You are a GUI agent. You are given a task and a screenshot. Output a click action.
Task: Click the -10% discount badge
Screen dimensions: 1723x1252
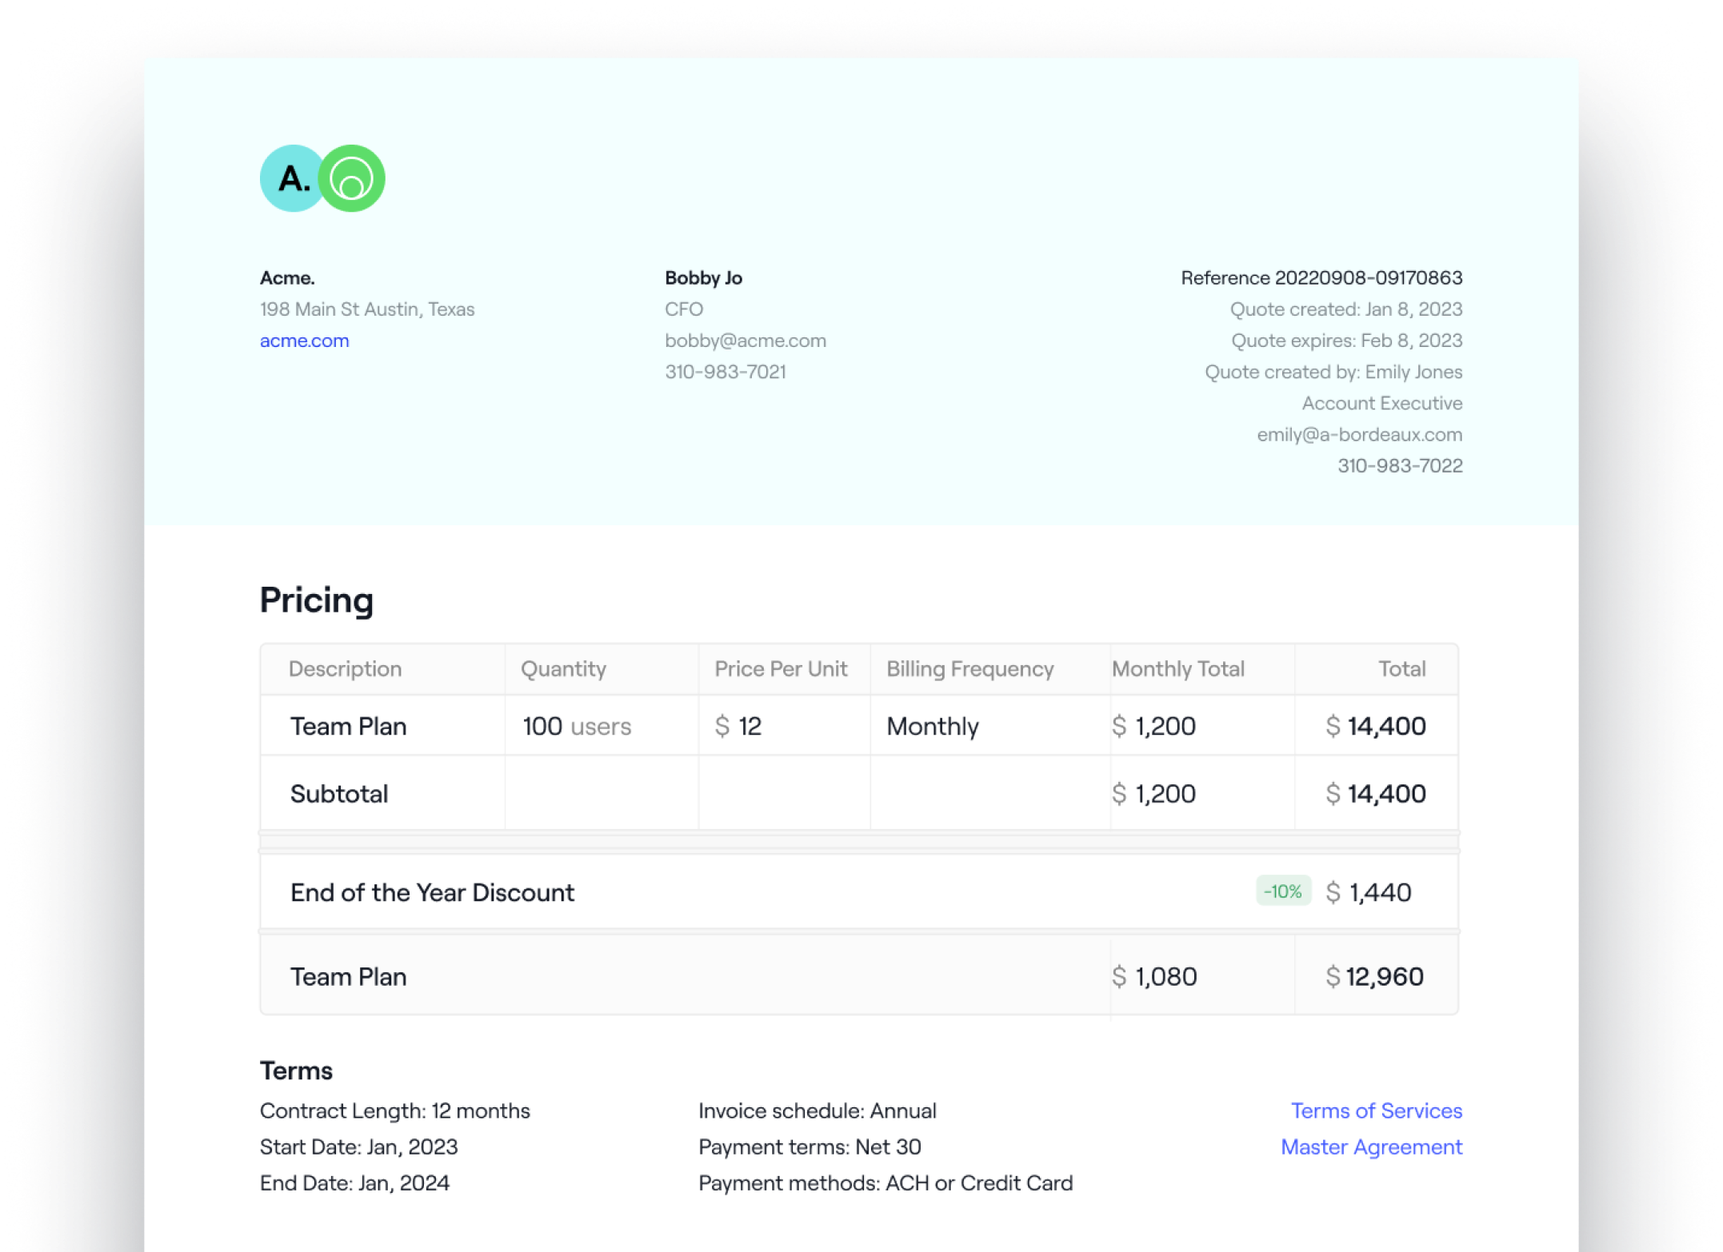coord(1282,891)
